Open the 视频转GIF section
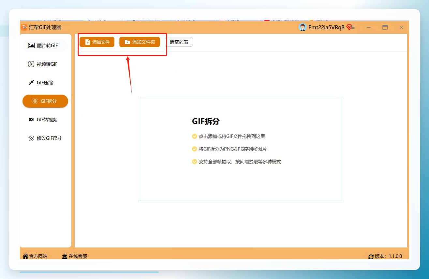The width and height of the screenshot is (429, 279). (45, 64)
